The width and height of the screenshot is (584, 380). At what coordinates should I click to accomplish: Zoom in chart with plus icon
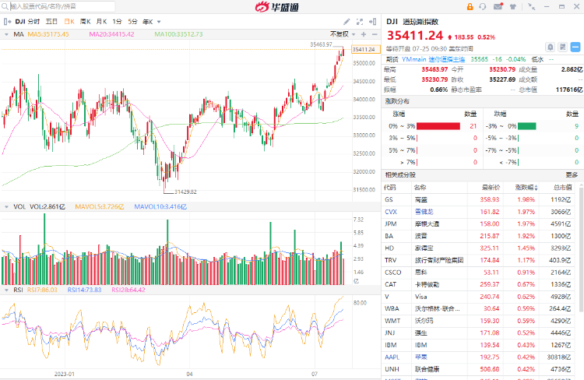point(364,34)
